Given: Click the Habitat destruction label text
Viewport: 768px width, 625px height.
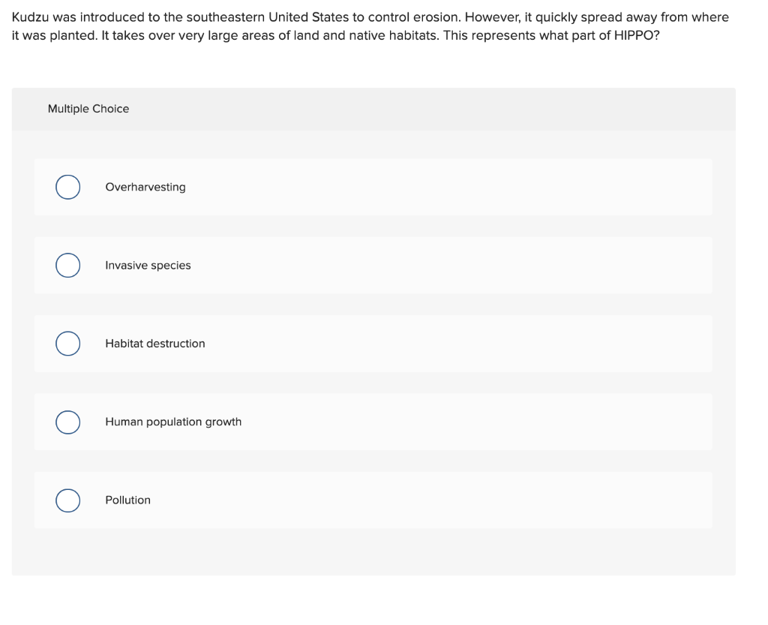Looking at the screenshot, I should (155, 344).
